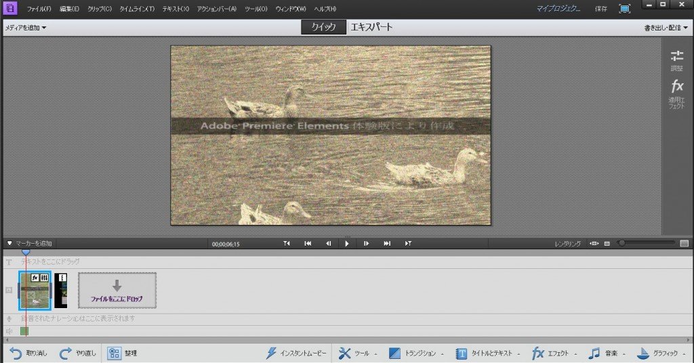
Task: Open the 整理 organizer button
Action: [122, 354]
